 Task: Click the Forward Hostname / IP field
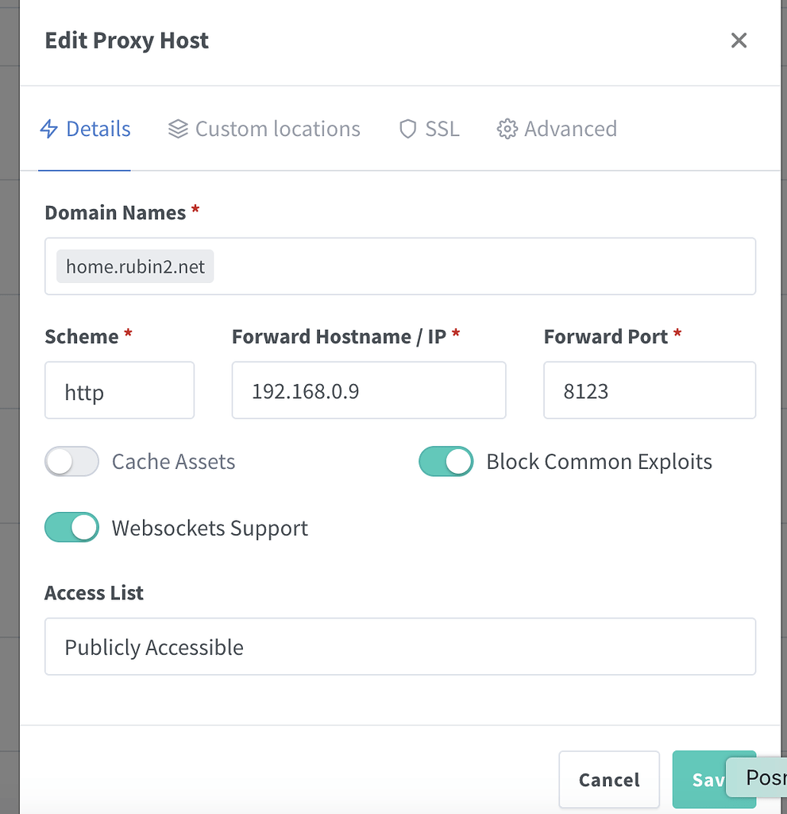pyautogui.click(x=368, y=390)
